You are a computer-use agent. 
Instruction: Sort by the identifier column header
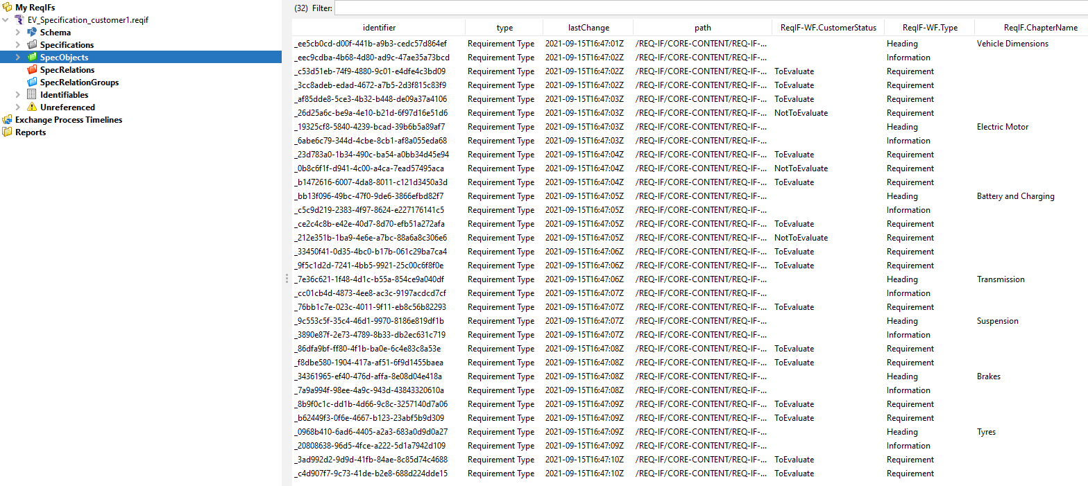point(379,28)
